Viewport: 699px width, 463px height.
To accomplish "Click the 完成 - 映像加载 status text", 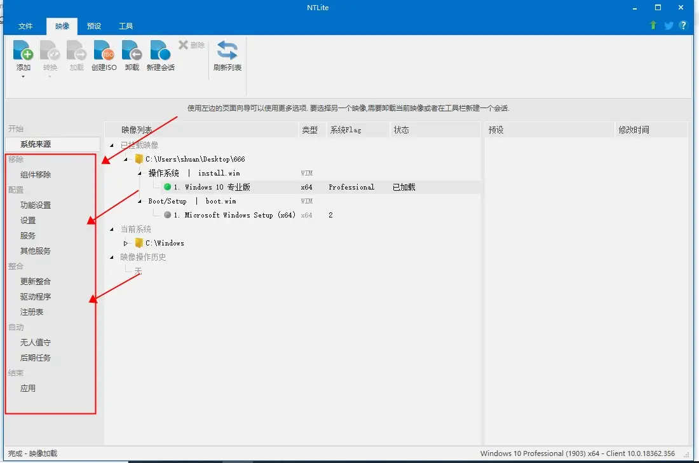I will pyautogui.click(x=32, y=453).
